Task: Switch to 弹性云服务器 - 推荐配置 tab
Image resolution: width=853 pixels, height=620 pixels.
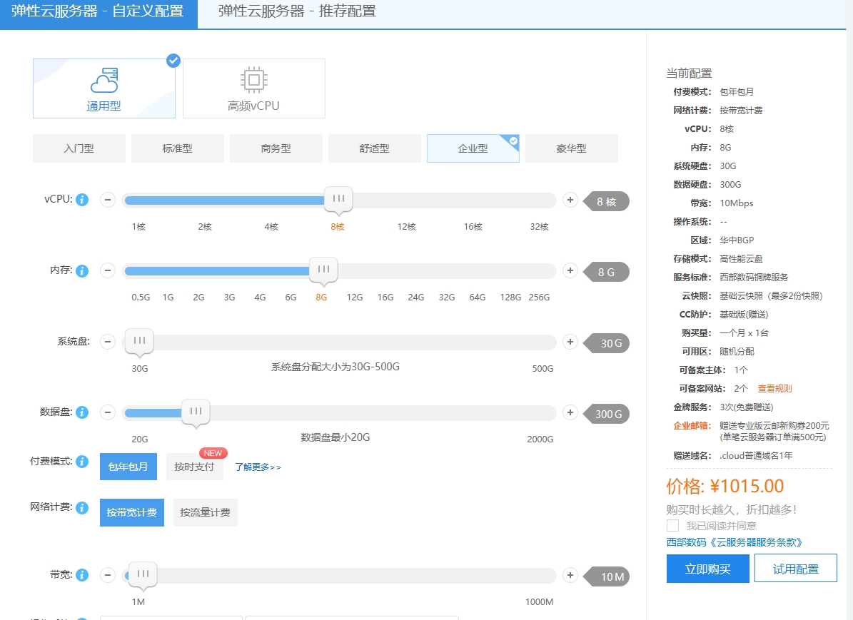Action: point(297,11)
